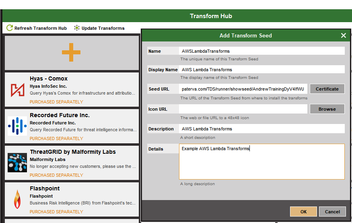Click the Query Recorded Future description text
This screenshot has height=223, width=352.
[83, 130]
